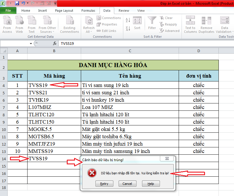Sort Z to A descending
Screen dimensions: 234x196
pos(128,28)
